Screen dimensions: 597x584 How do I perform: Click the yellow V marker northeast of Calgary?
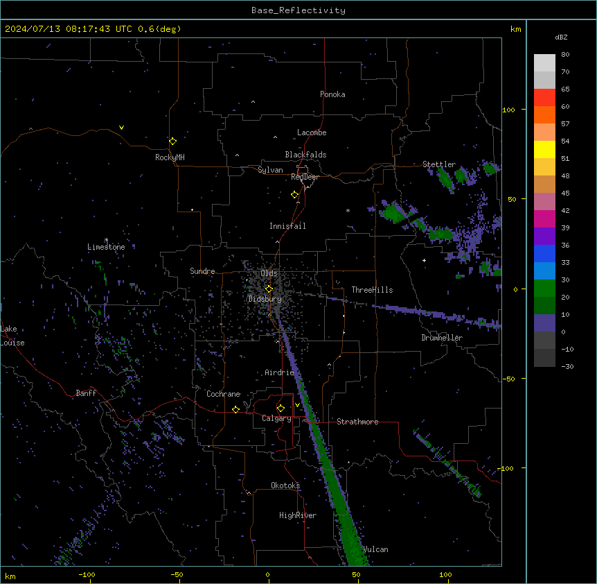point(297,405)
